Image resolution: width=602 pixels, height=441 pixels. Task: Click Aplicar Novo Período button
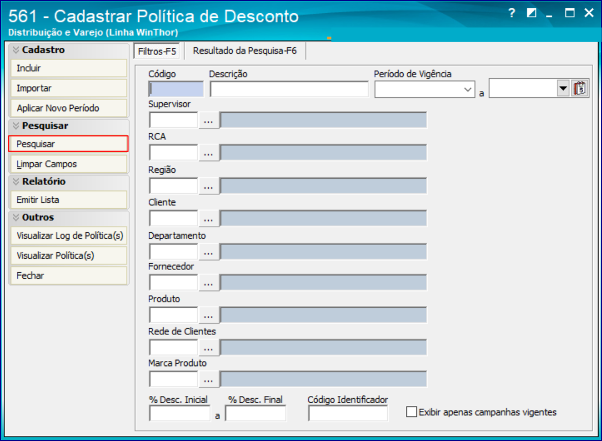69,108
